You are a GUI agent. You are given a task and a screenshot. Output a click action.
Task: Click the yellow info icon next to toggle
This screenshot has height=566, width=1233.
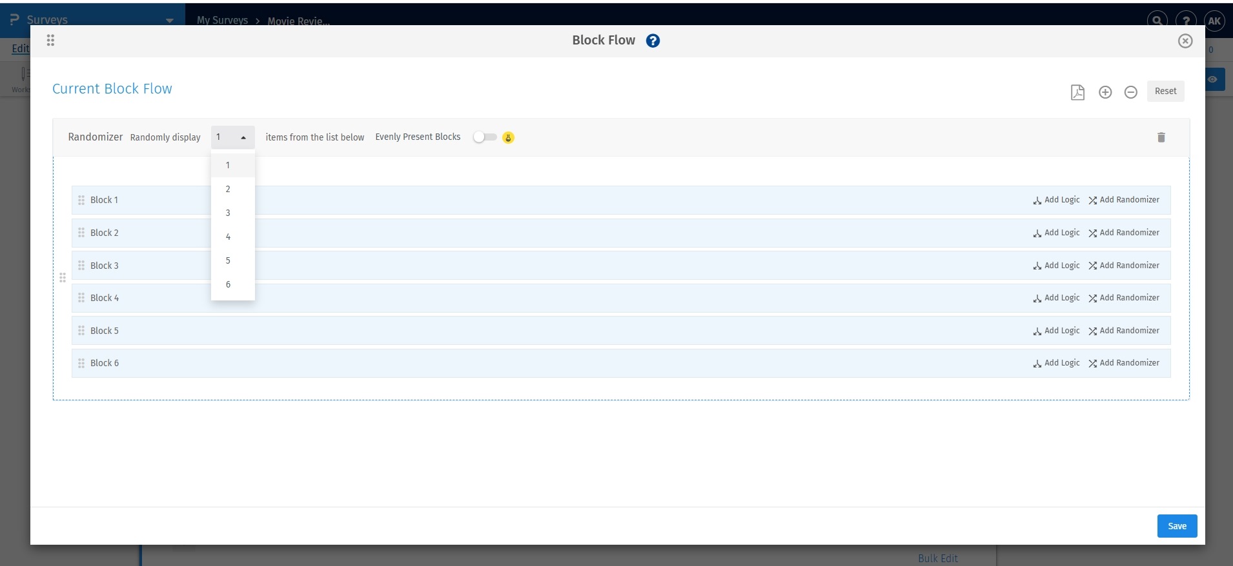509,137
